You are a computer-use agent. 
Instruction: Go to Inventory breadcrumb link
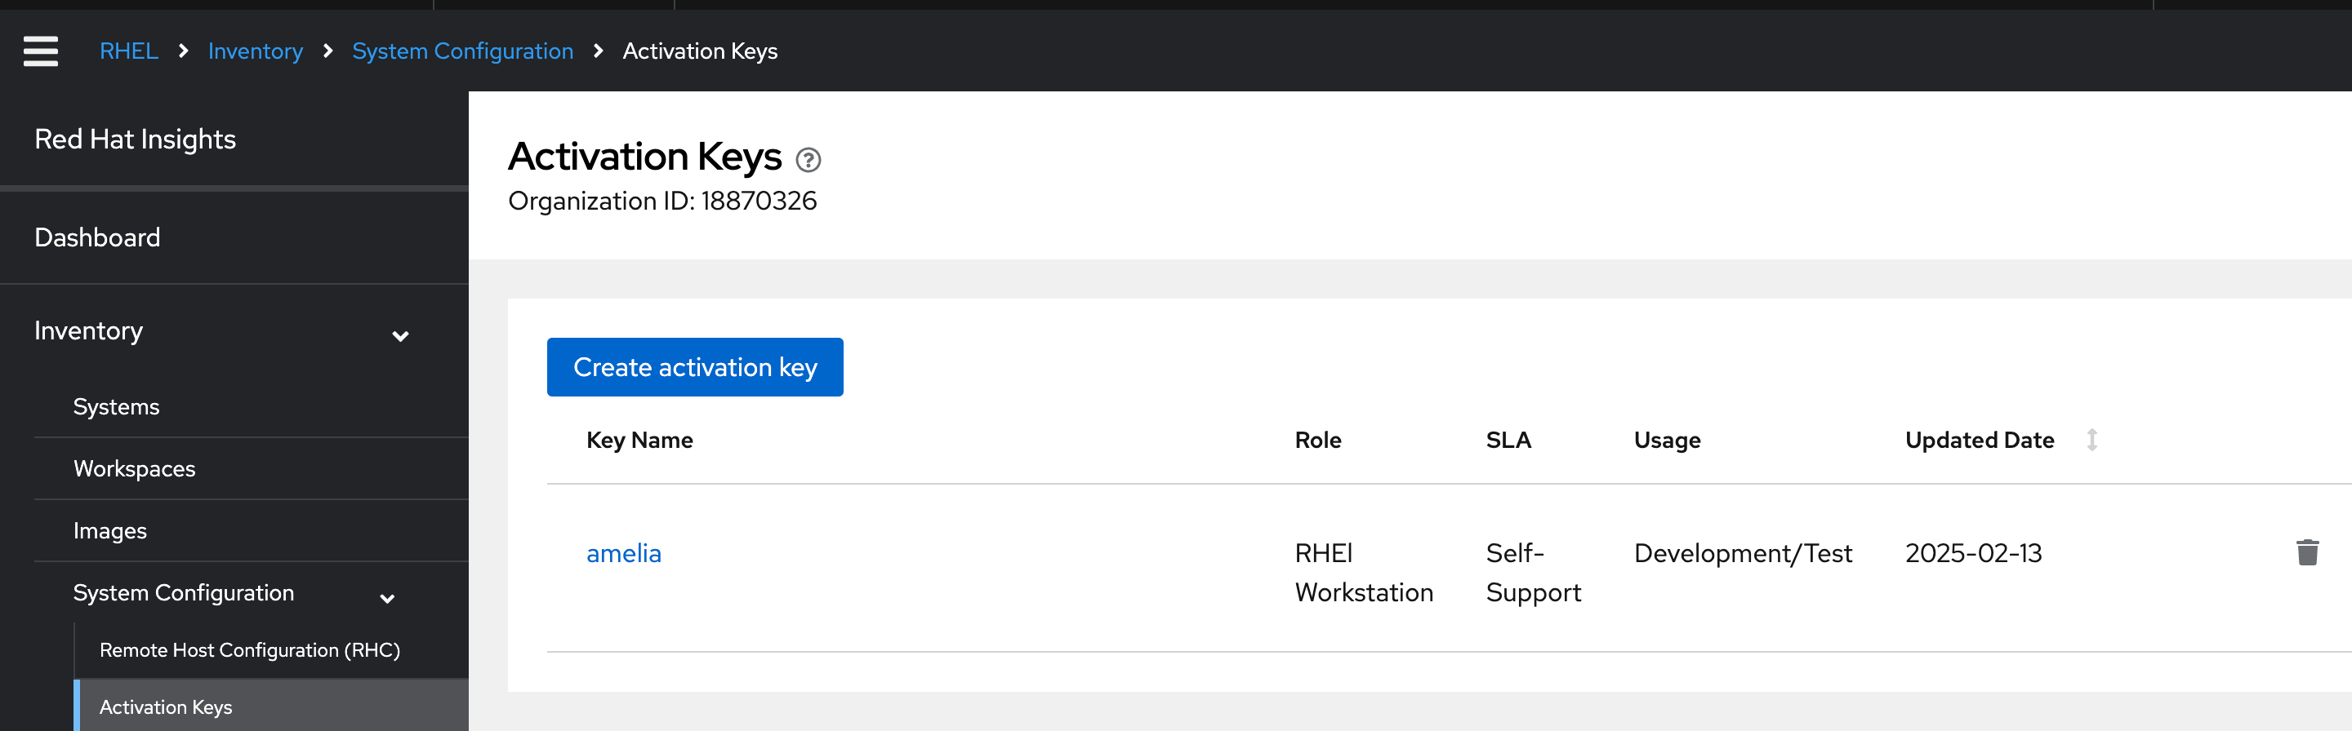(256, 51)
